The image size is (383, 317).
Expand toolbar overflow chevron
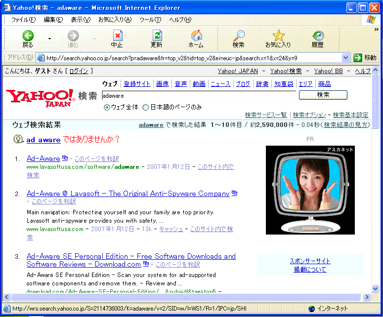[377, 30]
